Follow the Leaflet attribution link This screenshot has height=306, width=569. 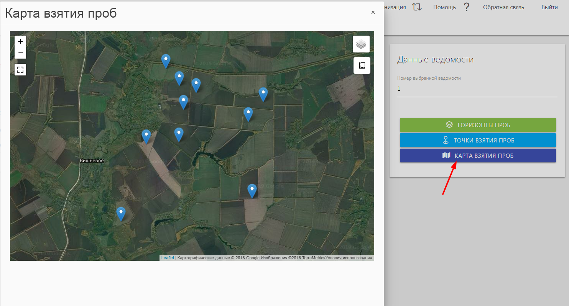(168, 258)
